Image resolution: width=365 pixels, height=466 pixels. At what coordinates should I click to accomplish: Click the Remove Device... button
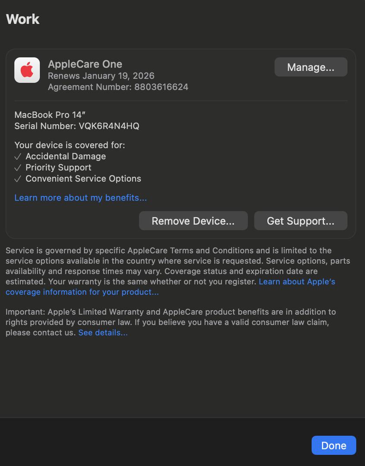(193, 221)
